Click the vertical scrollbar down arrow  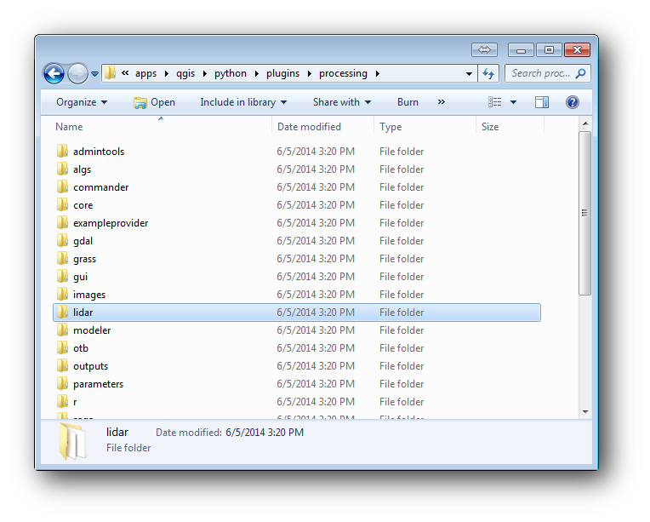584,412
